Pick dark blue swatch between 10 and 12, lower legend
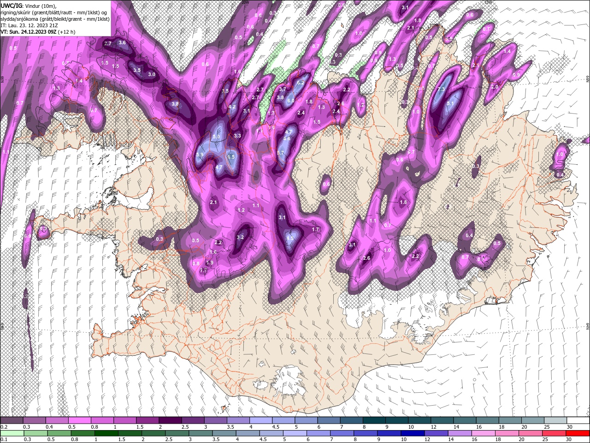The image size is (590, 443). 412,433
